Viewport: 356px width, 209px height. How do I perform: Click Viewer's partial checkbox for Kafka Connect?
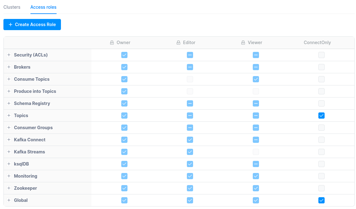[256, 140]
